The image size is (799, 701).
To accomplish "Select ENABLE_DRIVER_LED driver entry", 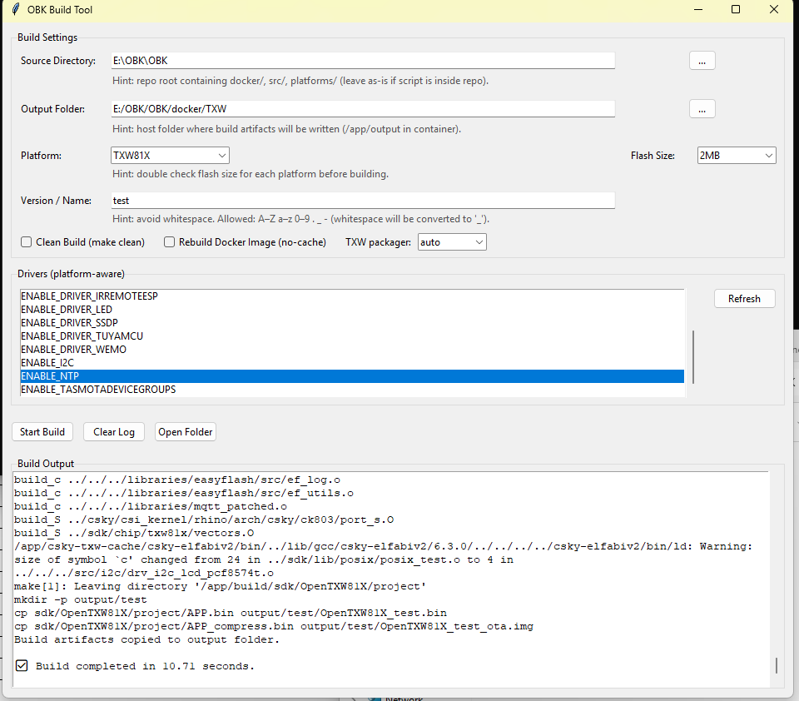I will (x=66, y=310).
